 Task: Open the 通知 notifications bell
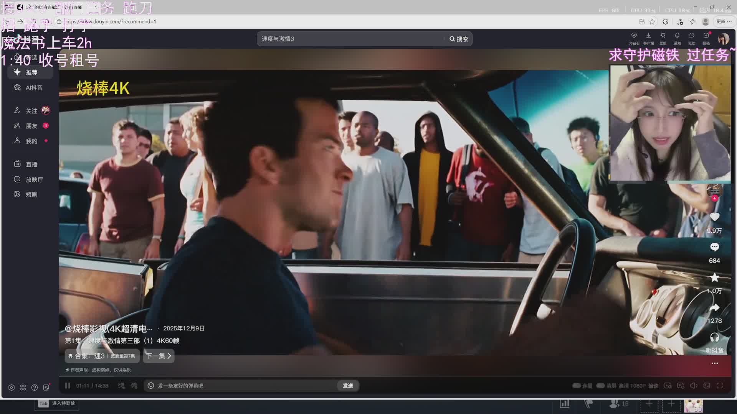677,36
